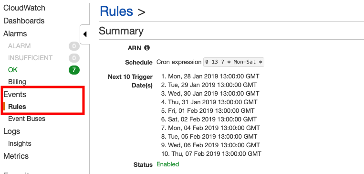
Task: Open the Rules page under Events
Action: pos(17,107)
